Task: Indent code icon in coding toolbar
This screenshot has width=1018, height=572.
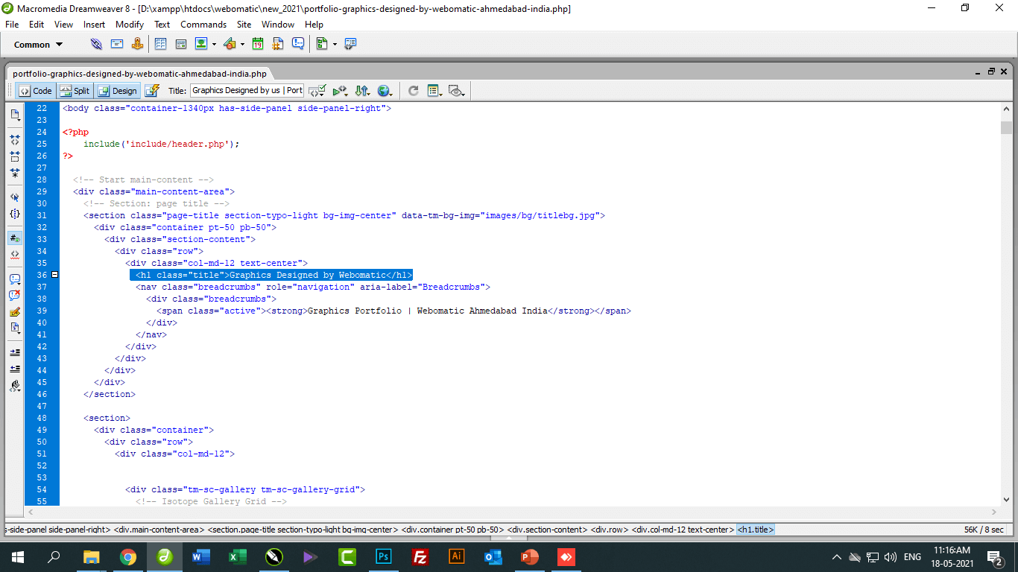Action: [15, 352]
